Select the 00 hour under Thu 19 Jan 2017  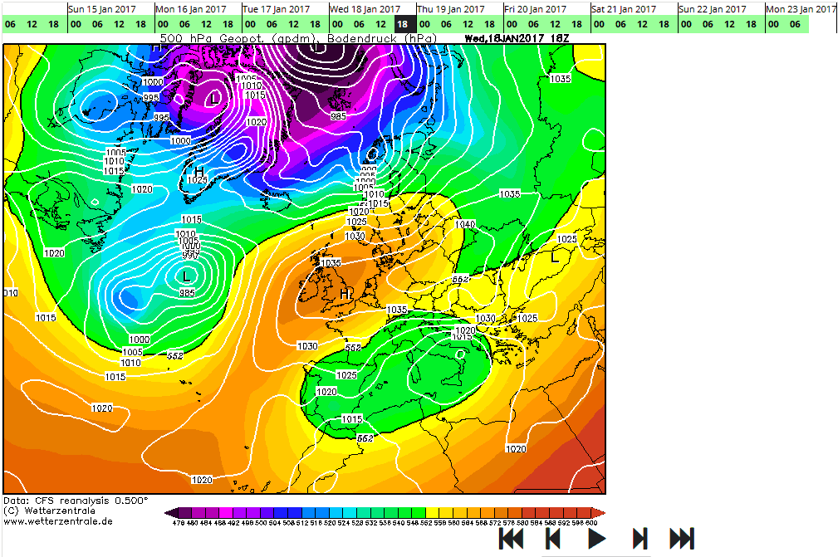(424, 24)
